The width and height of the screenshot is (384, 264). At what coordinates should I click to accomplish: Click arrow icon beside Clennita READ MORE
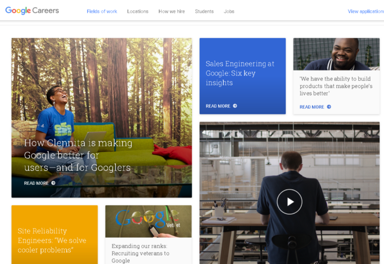coord(53,183)
